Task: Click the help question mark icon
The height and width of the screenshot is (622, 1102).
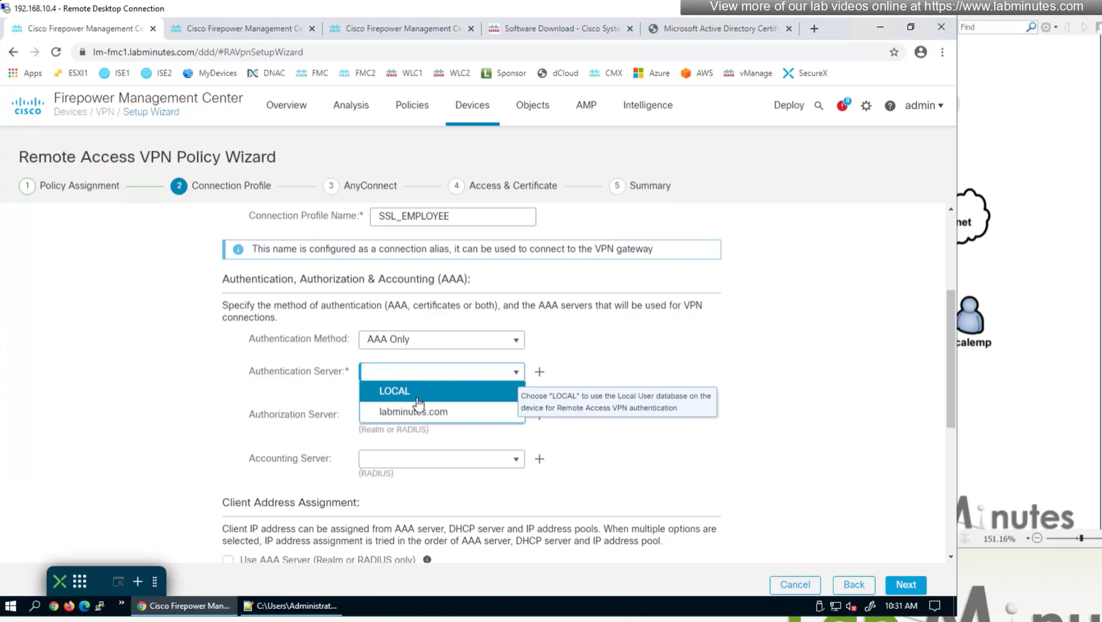Action: click(890, 106)
